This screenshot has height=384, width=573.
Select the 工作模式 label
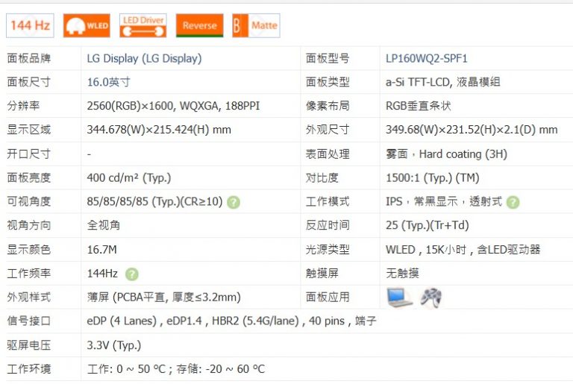[328, 201]
